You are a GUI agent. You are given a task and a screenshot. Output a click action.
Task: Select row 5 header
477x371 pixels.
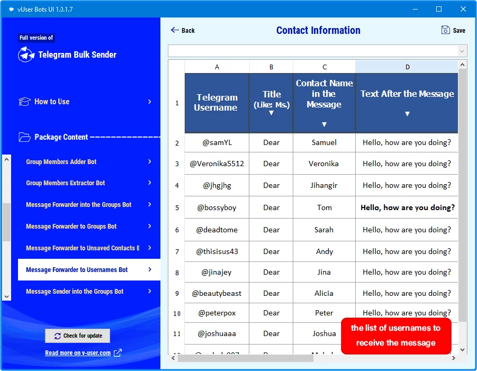point(177,207)
